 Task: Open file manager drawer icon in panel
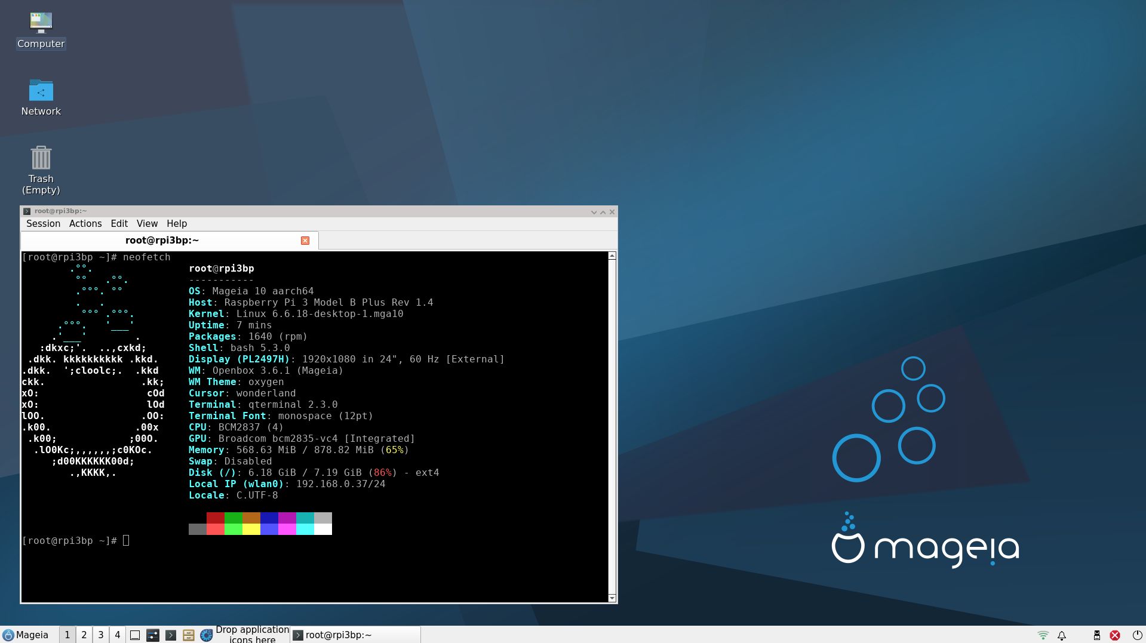[189, 635]
